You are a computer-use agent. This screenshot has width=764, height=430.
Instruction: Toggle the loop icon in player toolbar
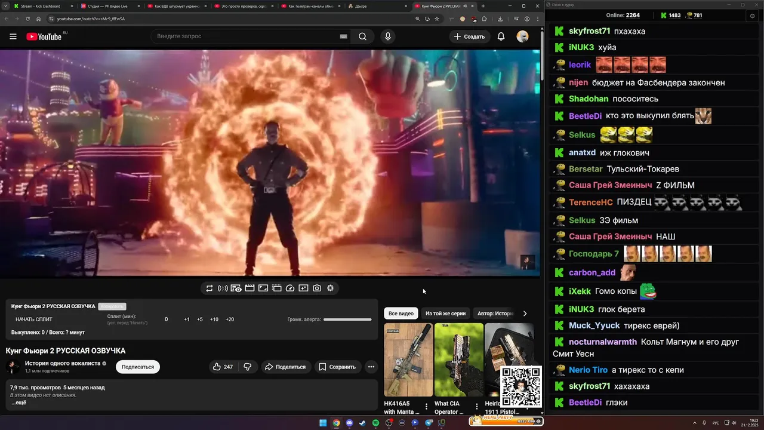210,288
